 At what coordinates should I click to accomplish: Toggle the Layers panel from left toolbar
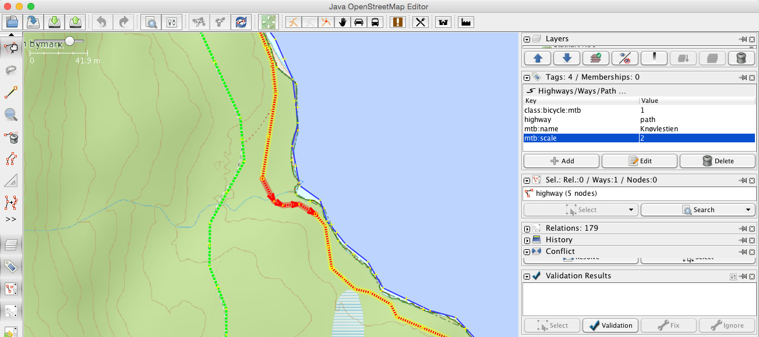11,245
